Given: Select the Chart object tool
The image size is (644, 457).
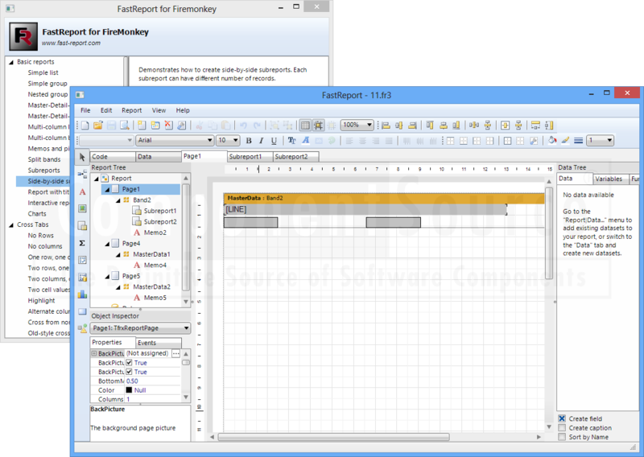Looking at the screenshot, I should click(x=83, y=294).
